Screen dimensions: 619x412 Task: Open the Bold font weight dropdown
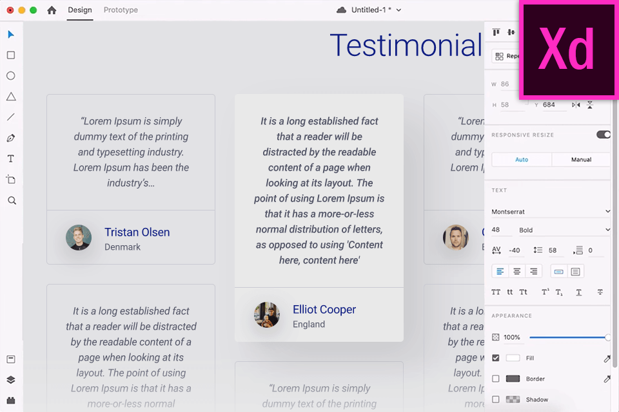tap(563, 230)
